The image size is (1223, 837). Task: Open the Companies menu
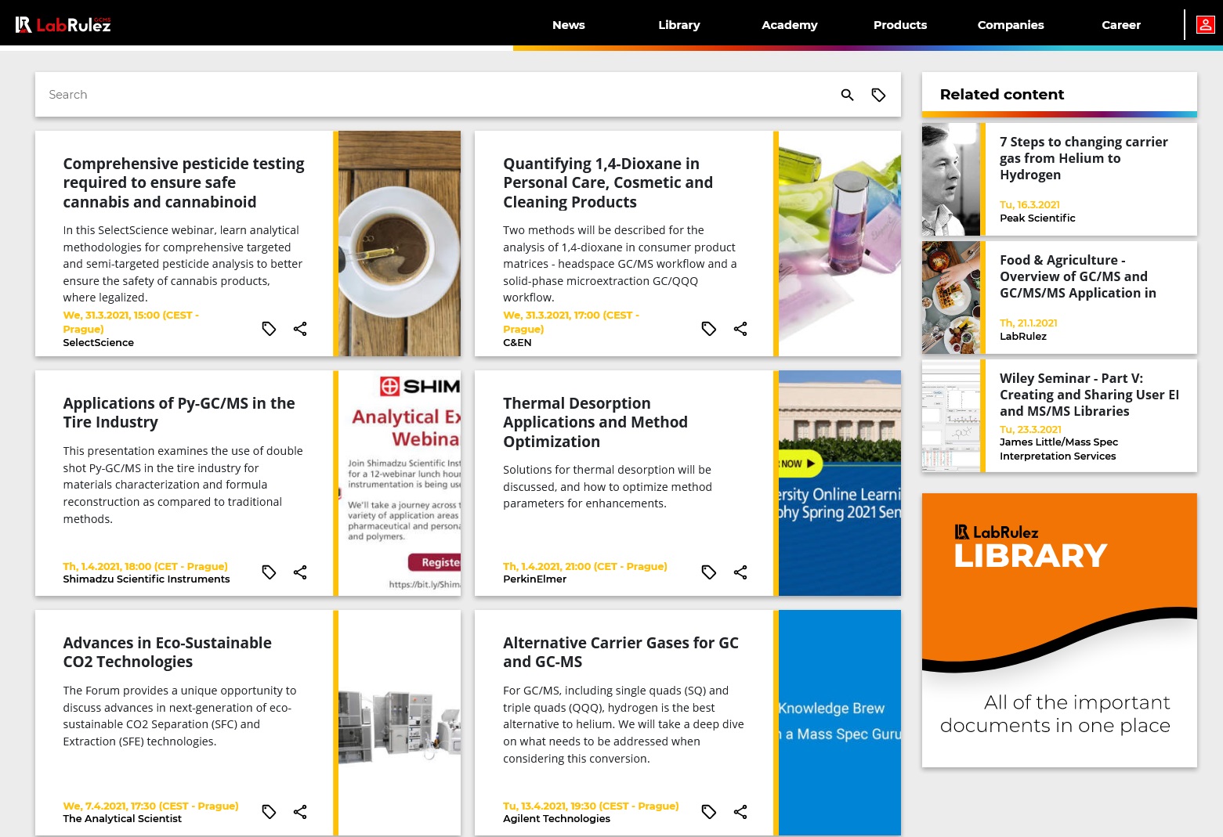(x=1011, y=25)
